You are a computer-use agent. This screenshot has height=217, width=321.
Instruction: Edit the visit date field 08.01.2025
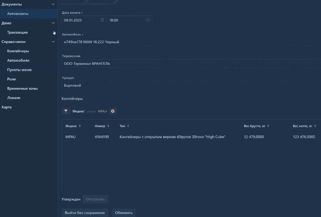coord(84,20)
